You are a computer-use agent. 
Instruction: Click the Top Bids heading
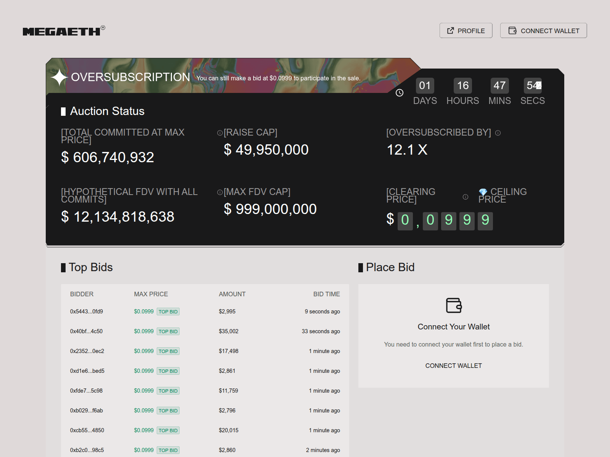91,267
